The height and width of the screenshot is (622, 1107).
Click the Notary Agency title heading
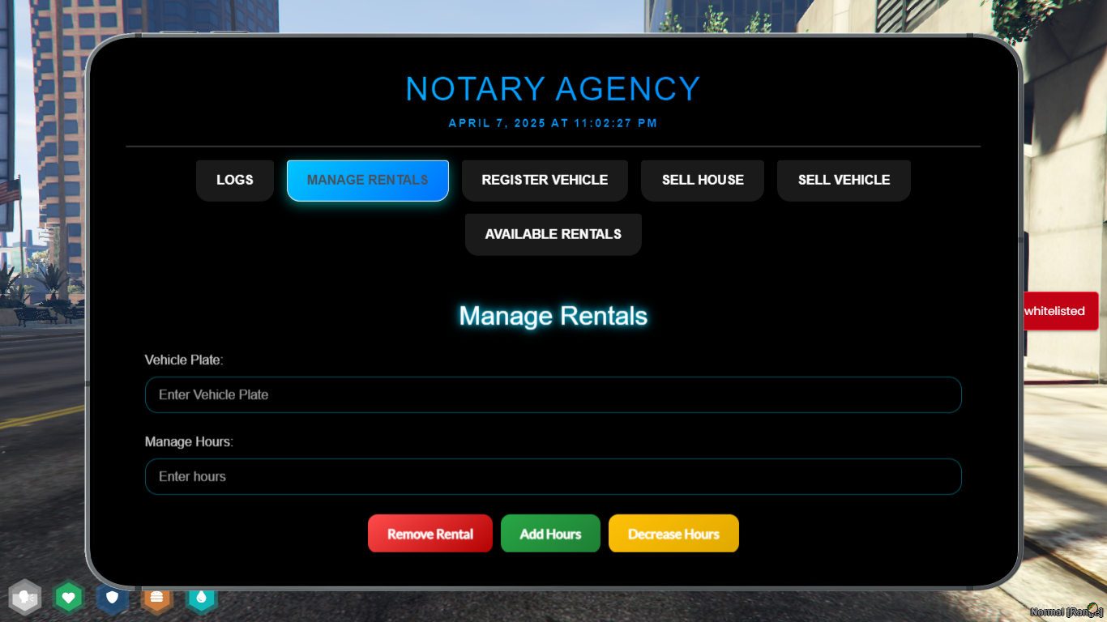(553, 88)
